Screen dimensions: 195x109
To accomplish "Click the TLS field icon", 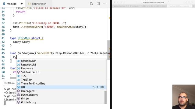I will (x=19, y=76).
